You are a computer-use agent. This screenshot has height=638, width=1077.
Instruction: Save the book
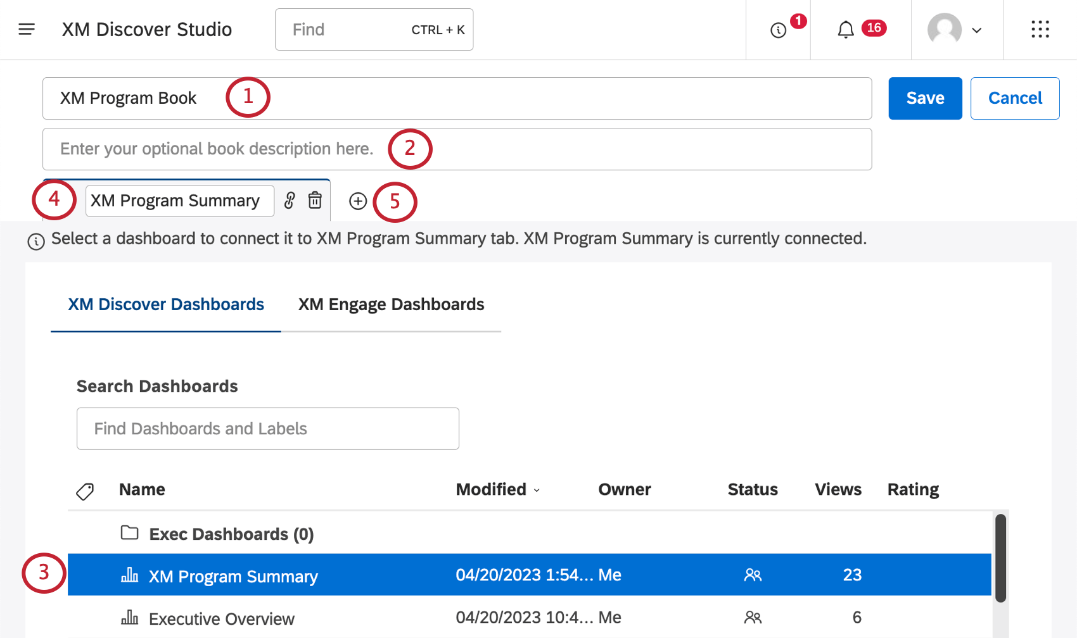click(x=924, y=98)
